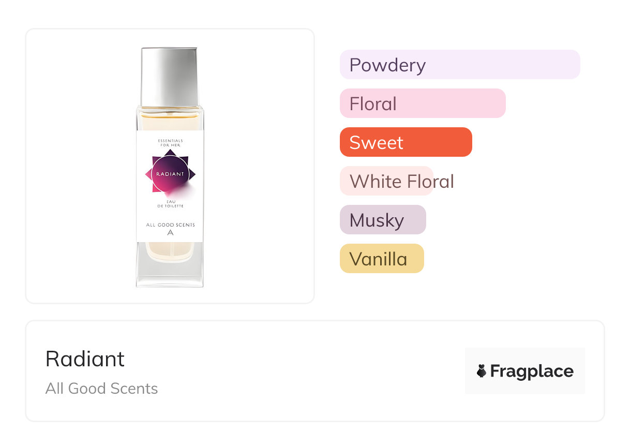Image resolution: width=630 pixels, height=447 pixels.
Task: Click the All Good Scents brand subtitle
Action: 102,389
